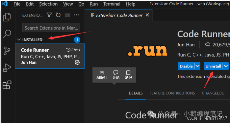This screenshot has width=230, height=123.
Task: Open the File menu
Action: tap(17, 4)
